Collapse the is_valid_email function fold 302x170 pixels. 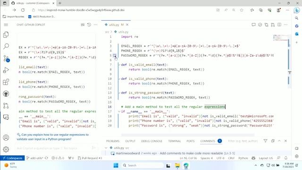pos(119,65)
